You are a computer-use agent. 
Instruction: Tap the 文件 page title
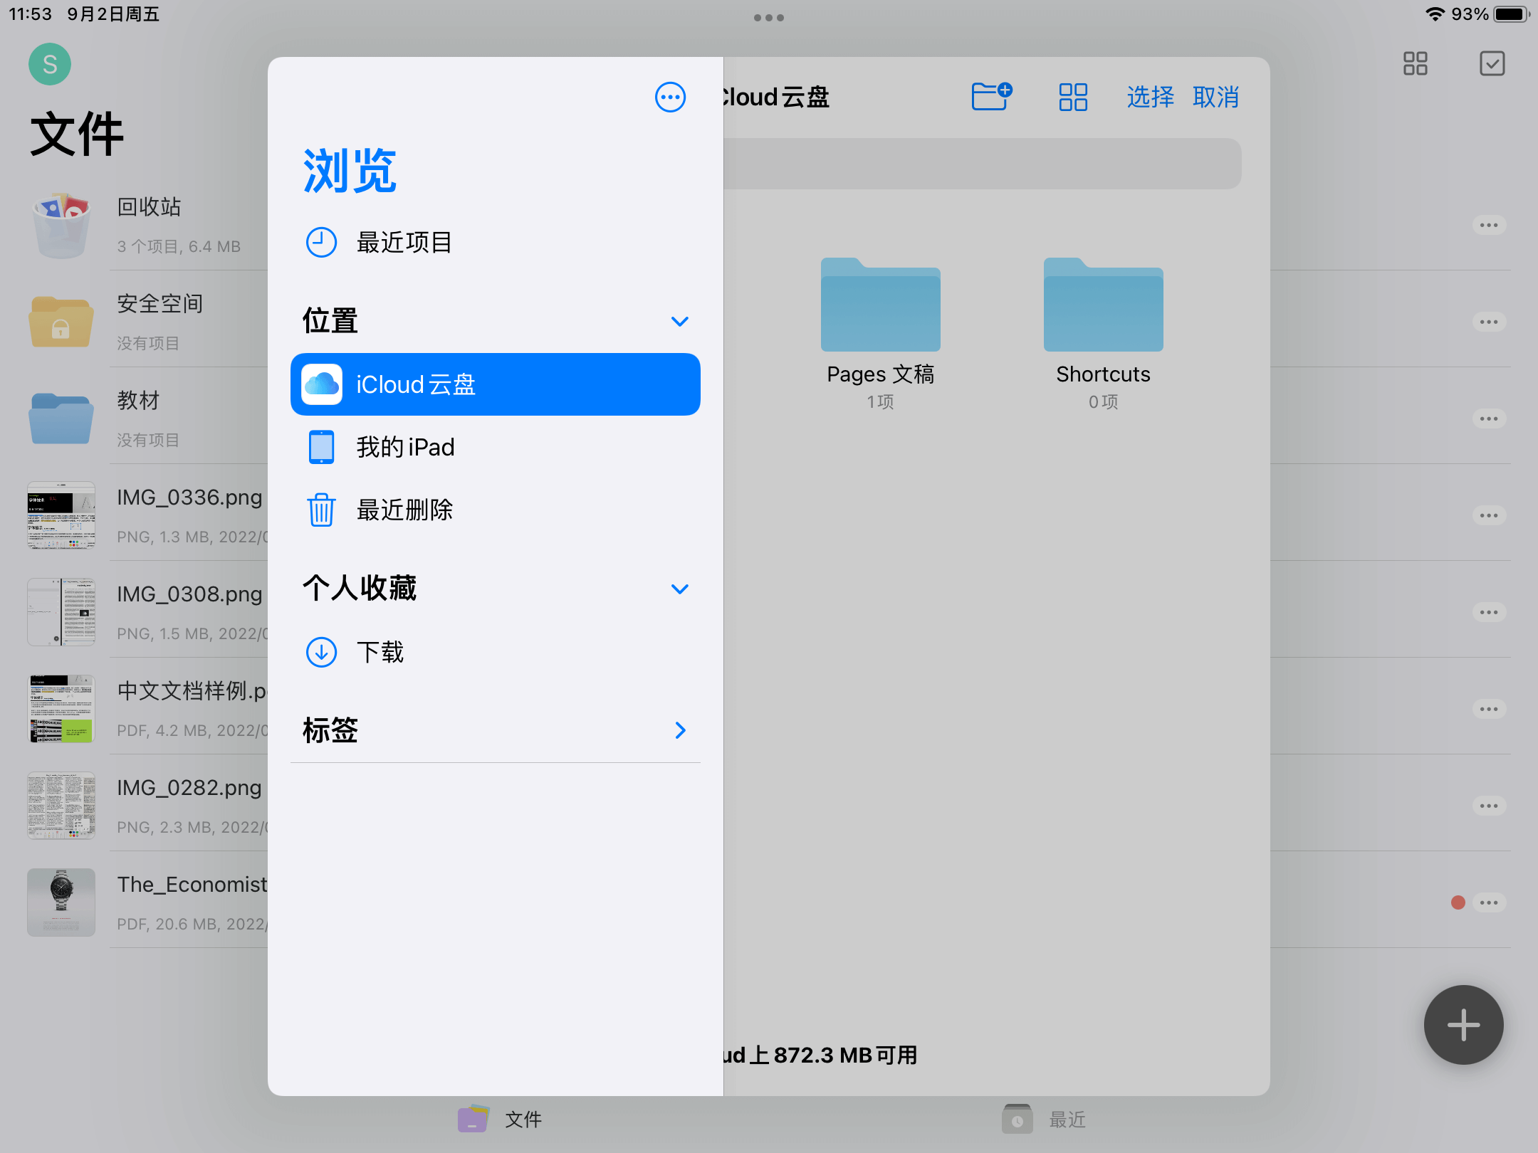click(77, 134)
